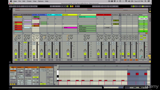Open the Help menu
The height and width of the screenshot is (90, 160).
tap(47, 1)
